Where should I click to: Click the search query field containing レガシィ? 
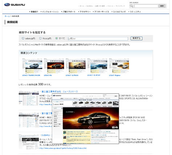[x=98, y=38]
